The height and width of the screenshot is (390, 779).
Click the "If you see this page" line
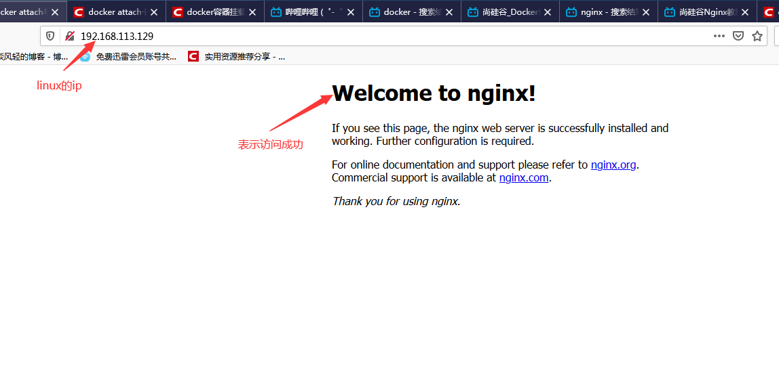tap(500, 128)
